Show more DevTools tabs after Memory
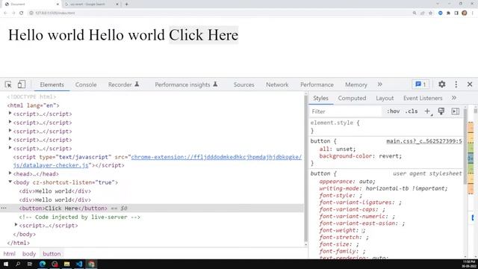This screenshot has height=269, width=478. pos(380,84)
